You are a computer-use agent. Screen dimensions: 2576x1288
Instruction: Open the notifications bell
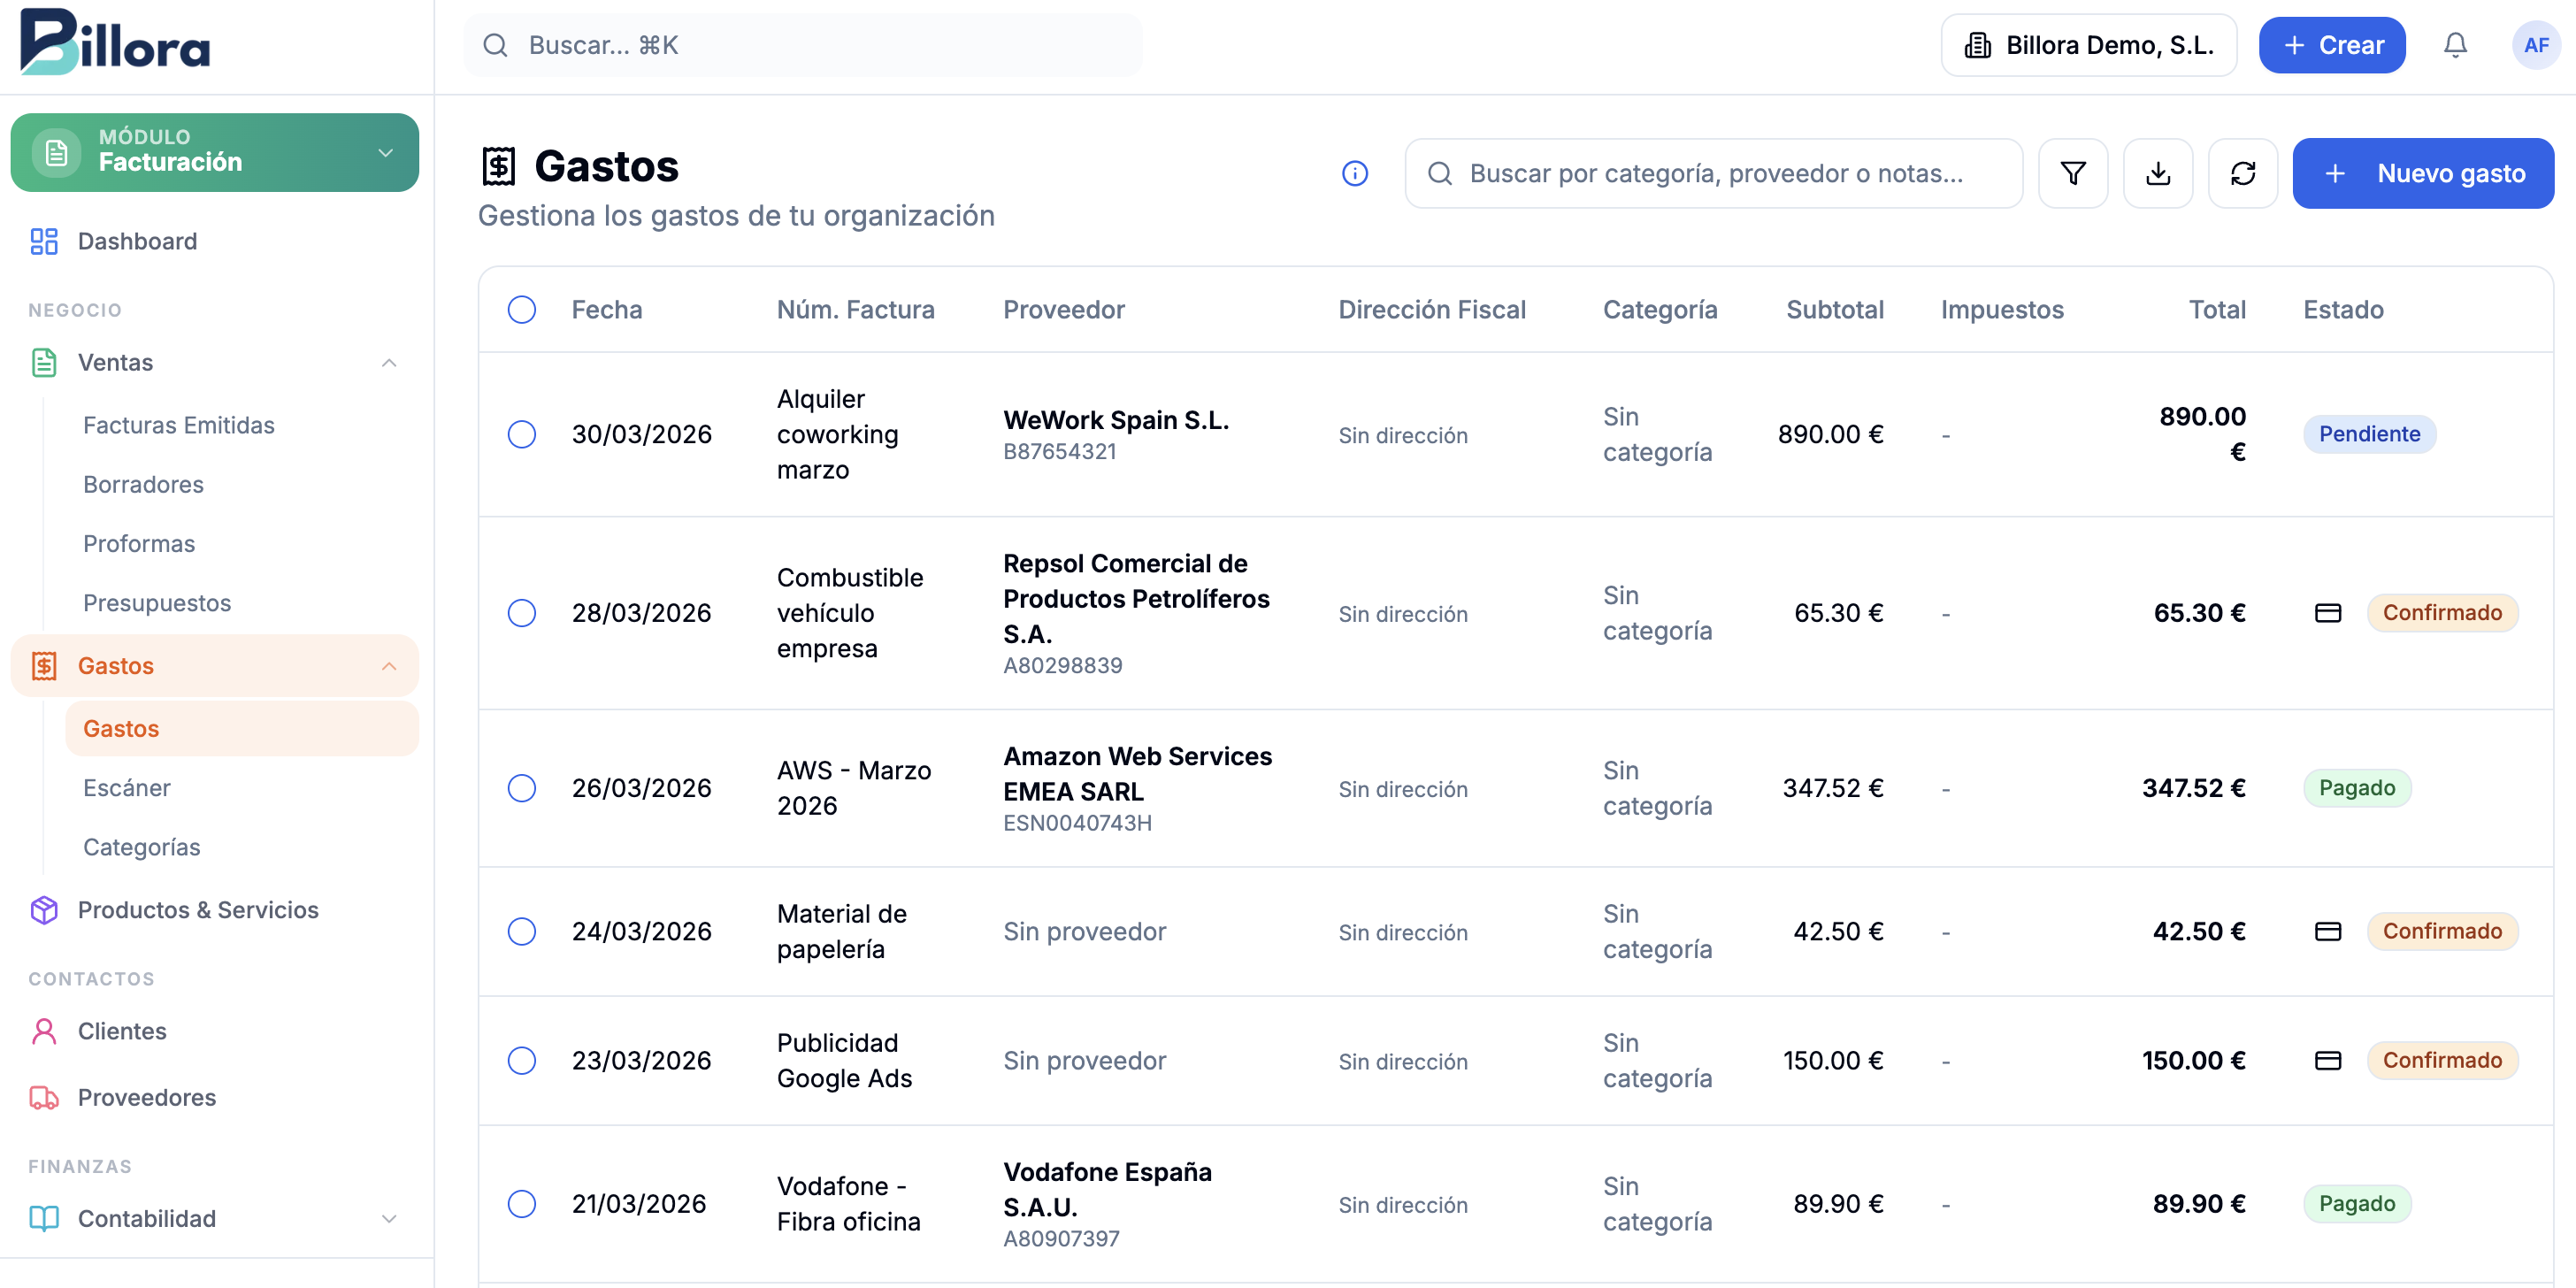2455,45
